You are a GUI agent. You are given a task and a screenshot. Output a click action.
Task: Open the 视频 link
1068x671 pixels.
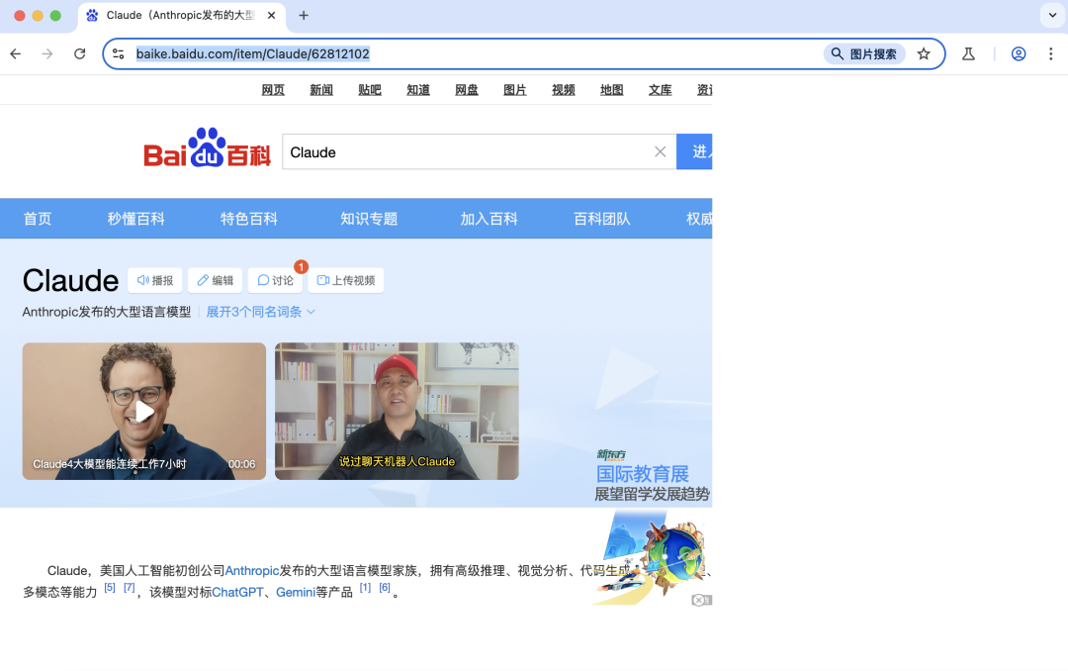(x=564, y=90)
